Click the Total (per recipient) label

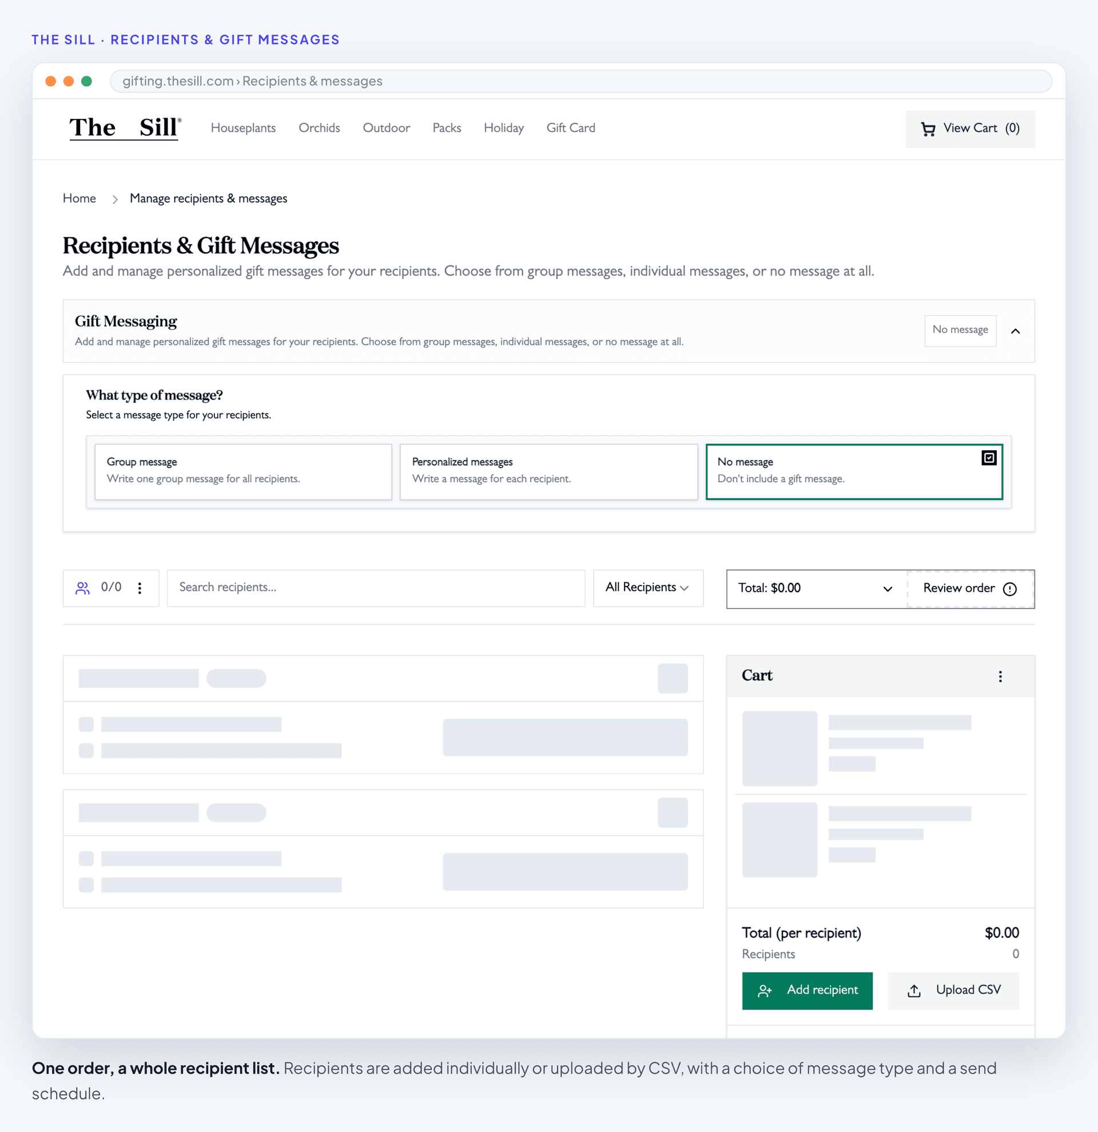pyautogui.click(x=801, y=934)
